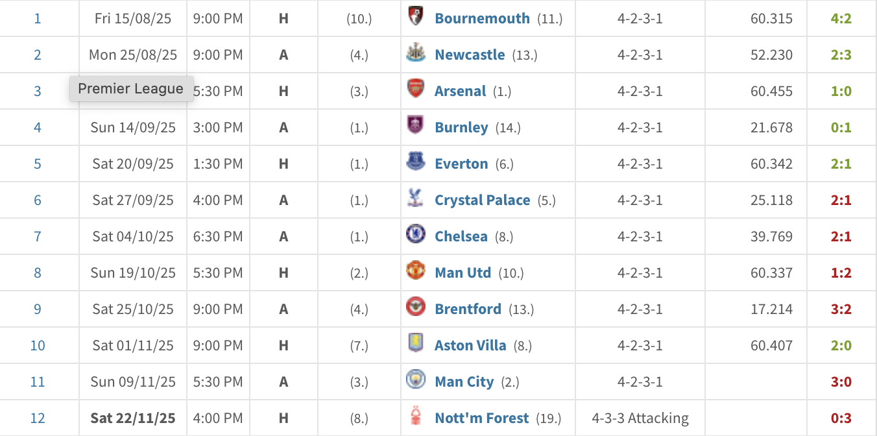Viewport: 877px width, 436px height.
Task: Click the Crystal Palace club crest
Action: 415,199
